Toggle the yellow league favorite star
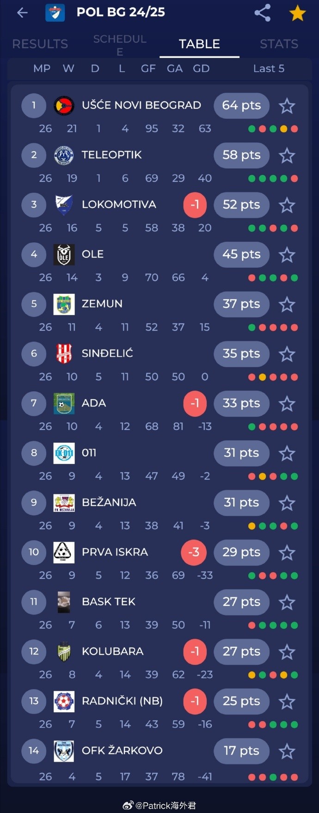This screenshot has width=319, height=813. point(297,13)
